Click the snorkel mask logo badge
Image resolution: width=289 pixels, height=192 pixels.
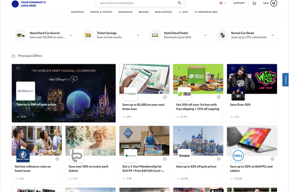click(x=77, y=156)
